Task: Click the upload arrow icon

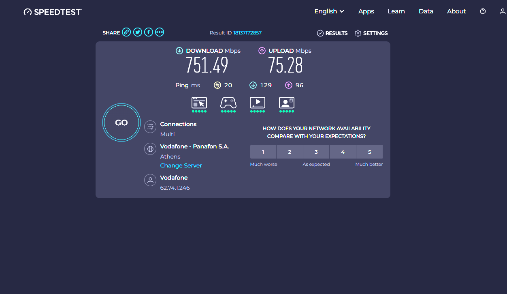Action: (262, 51)
